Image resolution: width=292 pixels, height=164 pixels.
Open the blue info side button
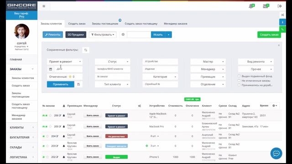[282, 22]
